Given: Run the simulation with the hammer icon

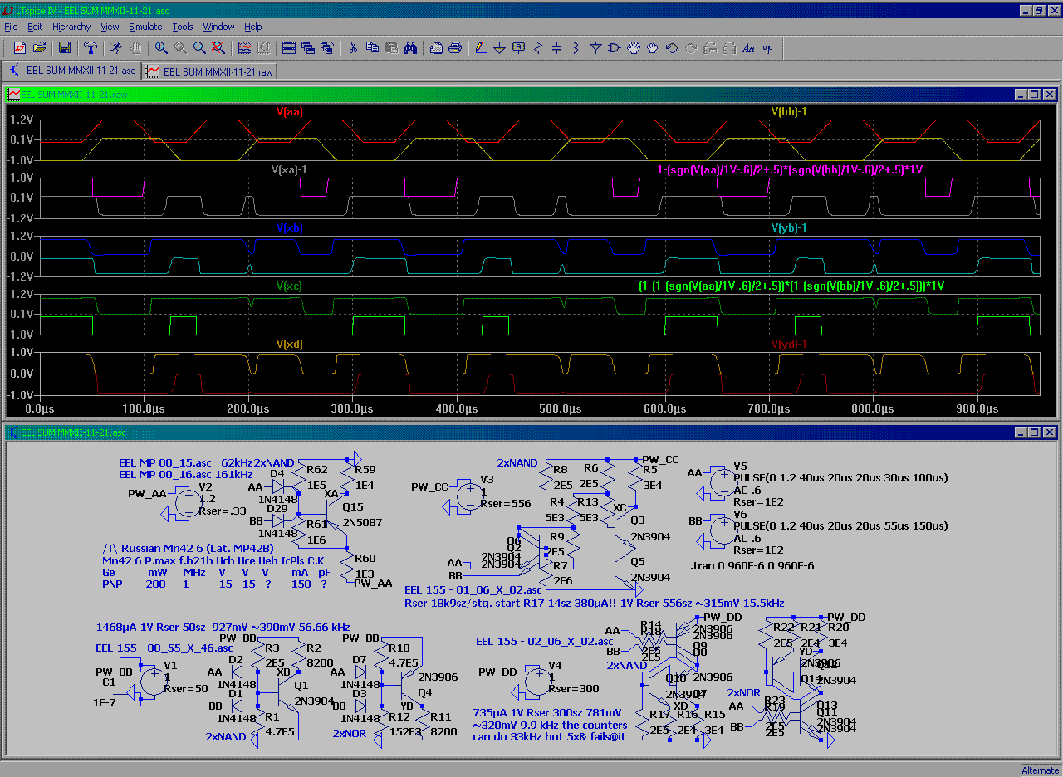Looking at the screenshot, I should 91,47.
